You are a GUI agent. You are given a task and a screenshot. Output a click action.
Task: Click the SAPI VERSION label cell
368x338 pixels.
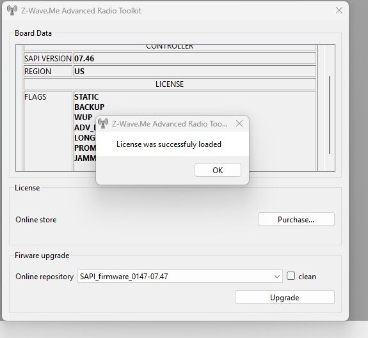[x=48, y=59]
